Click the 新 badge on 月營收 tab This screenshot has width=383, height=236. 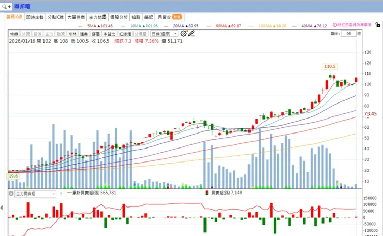click(x=177, y=17)
